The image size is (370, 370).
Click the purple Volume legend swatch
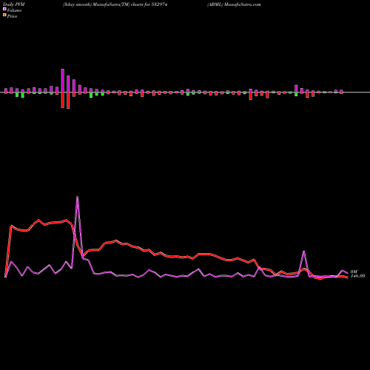(x=4, y=9)
